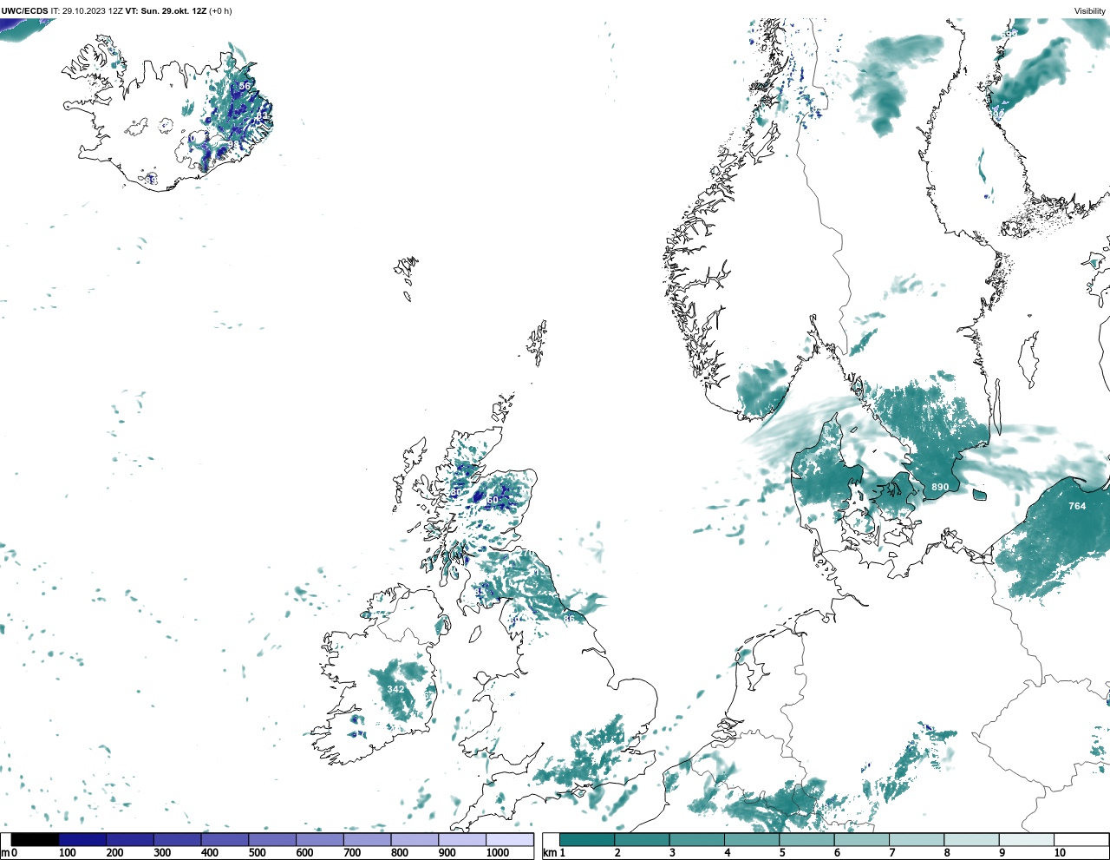
Task: Click the 'Visibility' title label
Action: point(1090,11)
